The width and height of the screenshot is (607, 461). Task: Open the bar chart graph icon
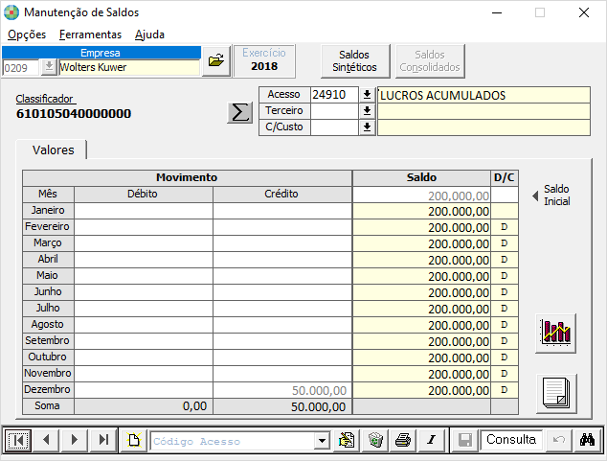click(x=556, y=334)
